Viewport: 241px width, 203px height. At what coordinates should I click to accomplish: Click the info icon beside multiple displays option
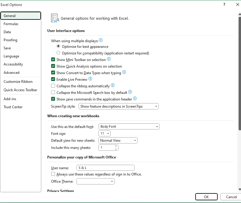(x=101, y=40)
